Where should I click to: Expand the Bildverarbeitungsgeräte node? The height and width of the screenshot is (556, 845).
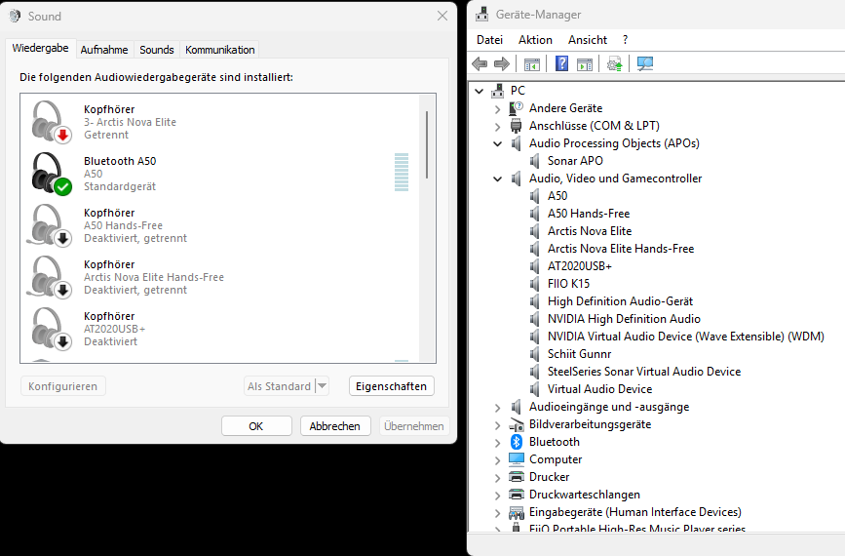(x=497, y=425)
